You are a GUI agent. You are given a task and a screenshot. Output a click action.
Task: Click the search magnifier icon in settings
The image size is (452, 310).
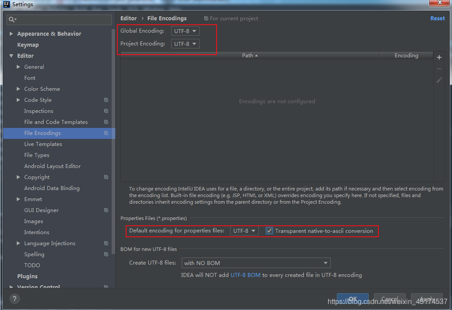pos(12,19)
